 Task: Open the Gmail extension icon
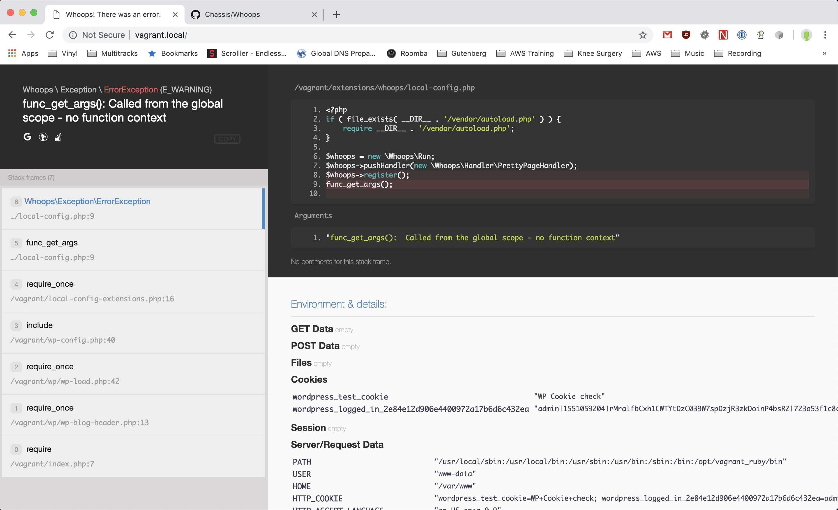click(667, 35)
